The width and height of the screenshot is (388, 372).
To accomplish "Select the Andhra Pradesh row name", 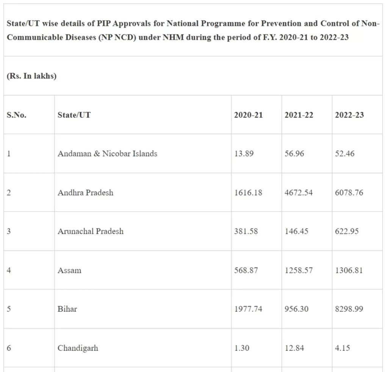I will coord(85,193).
